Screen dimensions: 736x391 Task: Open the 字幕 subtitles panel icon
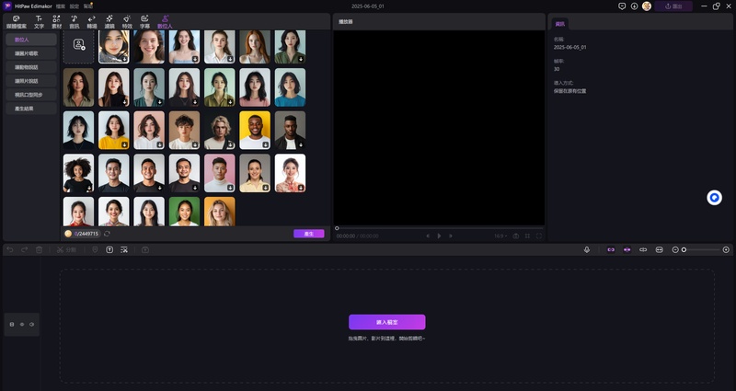click(144, 20)
